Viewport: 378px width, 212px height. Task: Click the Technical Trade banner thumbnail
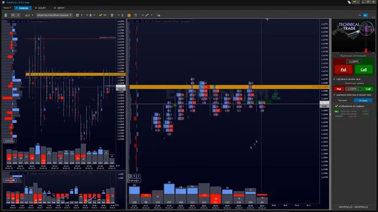pyautogui.click(x=353, y=37)
